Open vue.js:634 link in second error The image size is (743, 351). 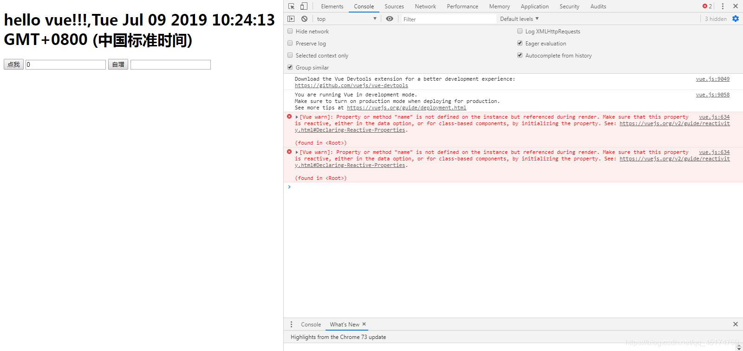714,153
